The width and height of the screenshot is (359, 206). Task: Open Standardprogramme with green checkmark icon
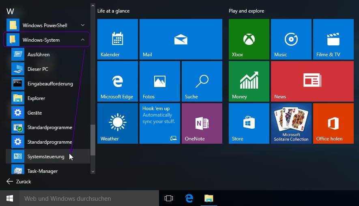click(47, 127)
